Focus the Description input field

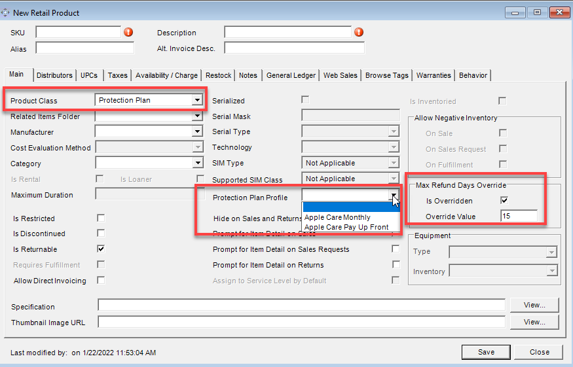click(287, 32)
